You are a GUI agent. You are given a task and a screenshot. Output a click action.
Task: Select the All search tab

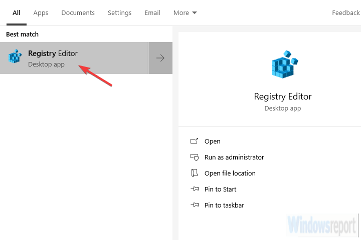tap(17, 13)
